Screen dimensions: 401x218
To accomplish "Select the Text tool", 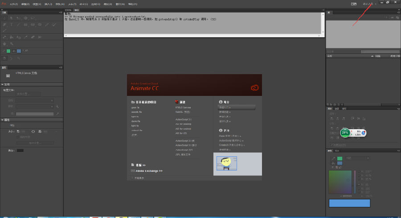I will (x=12, y=25).
